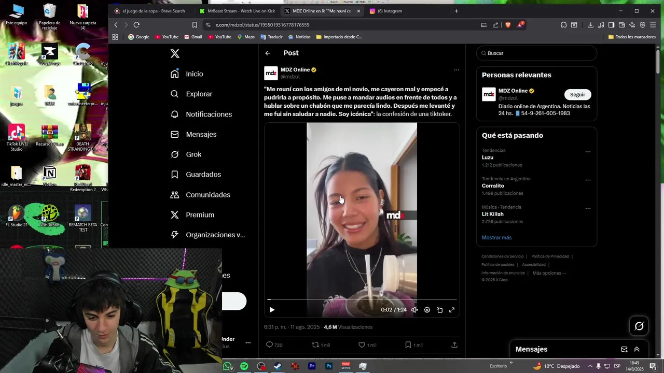Open the Brave Rewards triangle icon
The width and height of the screenshot is (664, 373).
click(520, 25)
